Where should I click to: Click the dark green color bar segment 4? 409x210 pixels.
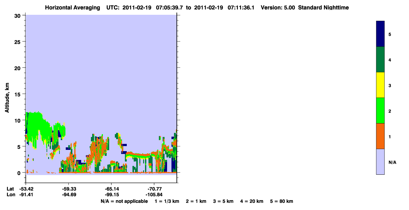pyautogui.click(x=380, y=60)
